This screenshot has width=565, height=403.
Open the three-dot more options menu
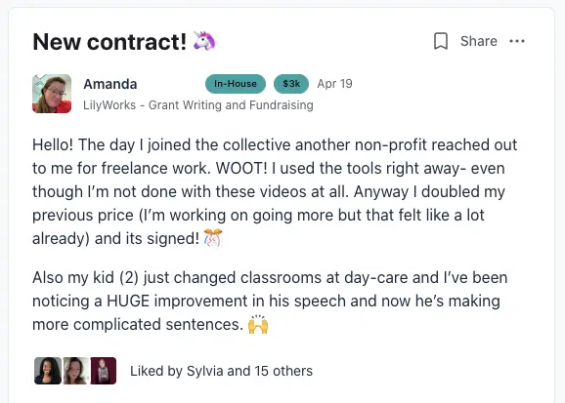(517, 41)
